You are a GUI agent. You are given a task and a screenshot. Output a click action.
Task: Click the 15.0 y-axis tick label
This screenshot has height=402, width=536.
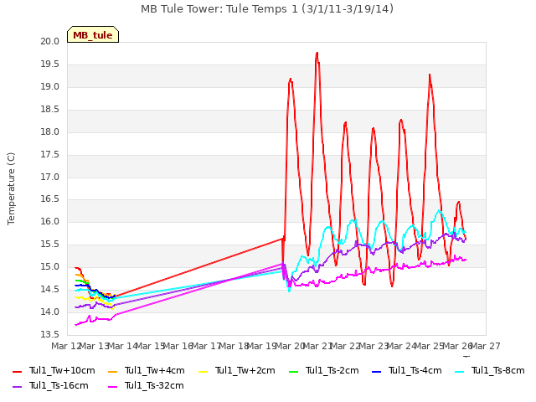pos(50,266)
